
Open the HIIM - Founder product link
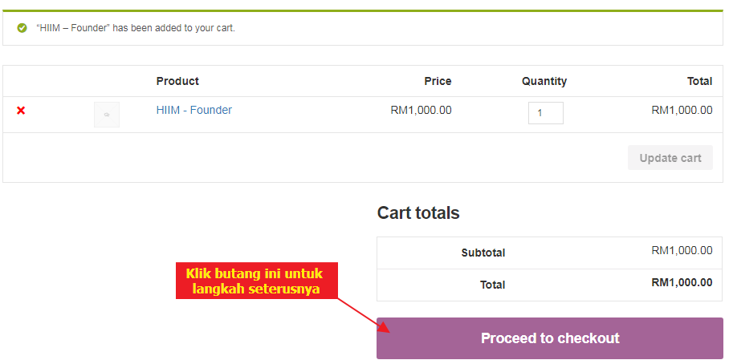click(193, 110)
